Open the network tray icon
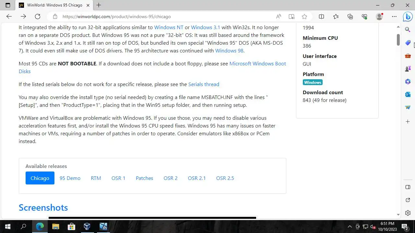415x233 pixels. coord(365,227)
